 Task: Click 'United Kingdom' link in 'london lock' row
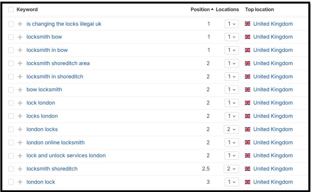[273, 182]
